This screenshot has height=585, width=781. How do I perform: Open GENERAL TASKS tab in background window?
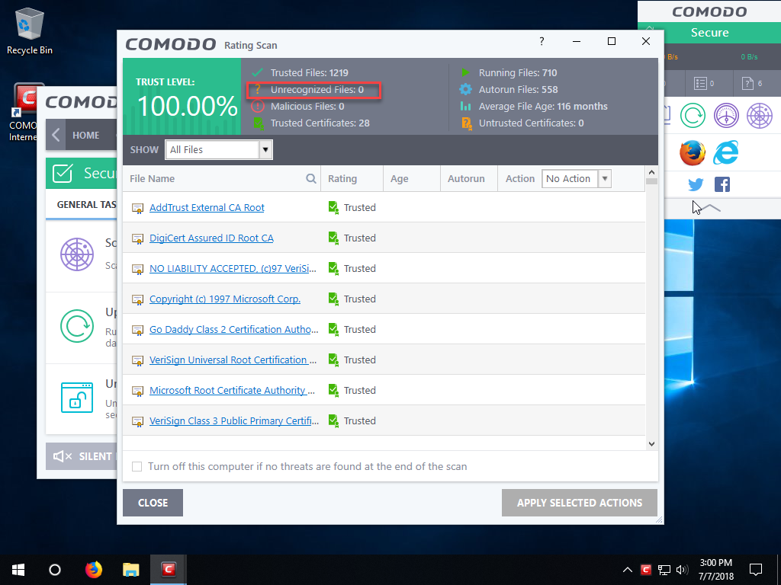[86, 204]
